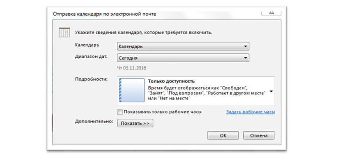Click the Календарь field label
The height and width of the screenshot is (159, 337).
87,45
